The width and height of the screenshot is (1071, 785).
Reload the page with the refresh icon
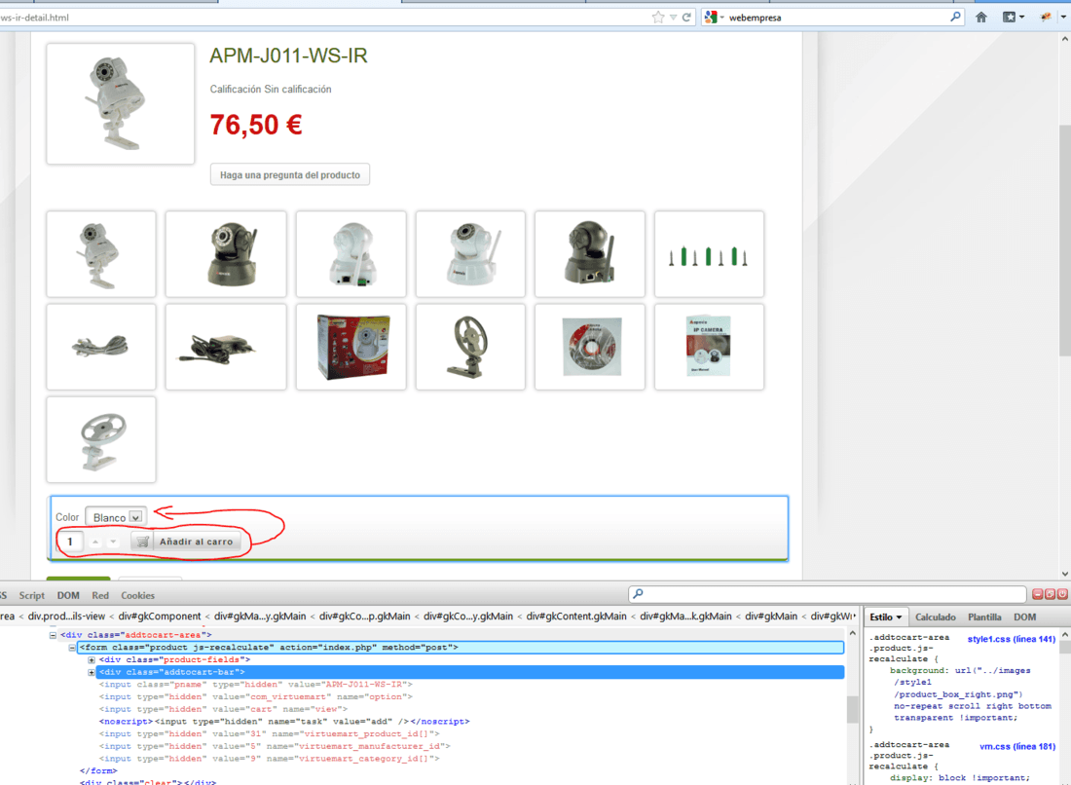tap(686, 18)
